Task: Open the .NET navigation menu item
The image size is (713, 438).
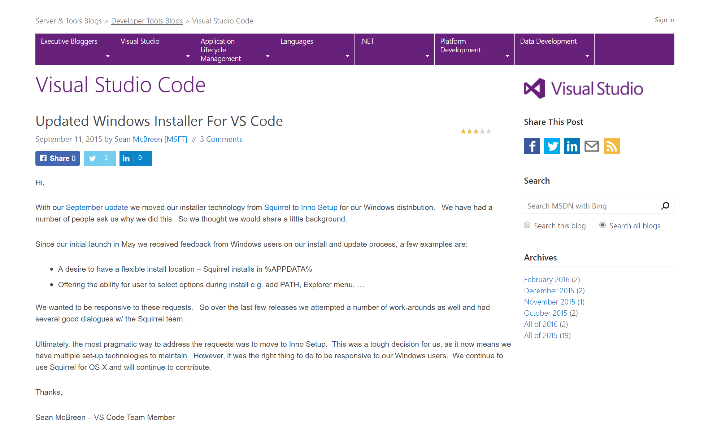Action: (367, 41)
